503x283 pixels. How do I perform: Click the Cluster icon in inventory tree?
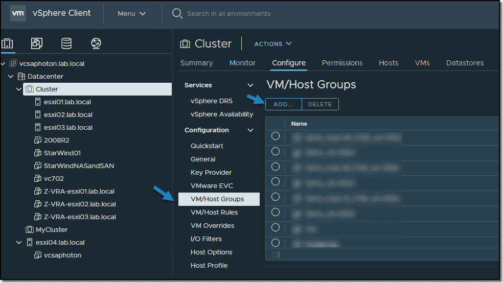click(x=30, y=89)
